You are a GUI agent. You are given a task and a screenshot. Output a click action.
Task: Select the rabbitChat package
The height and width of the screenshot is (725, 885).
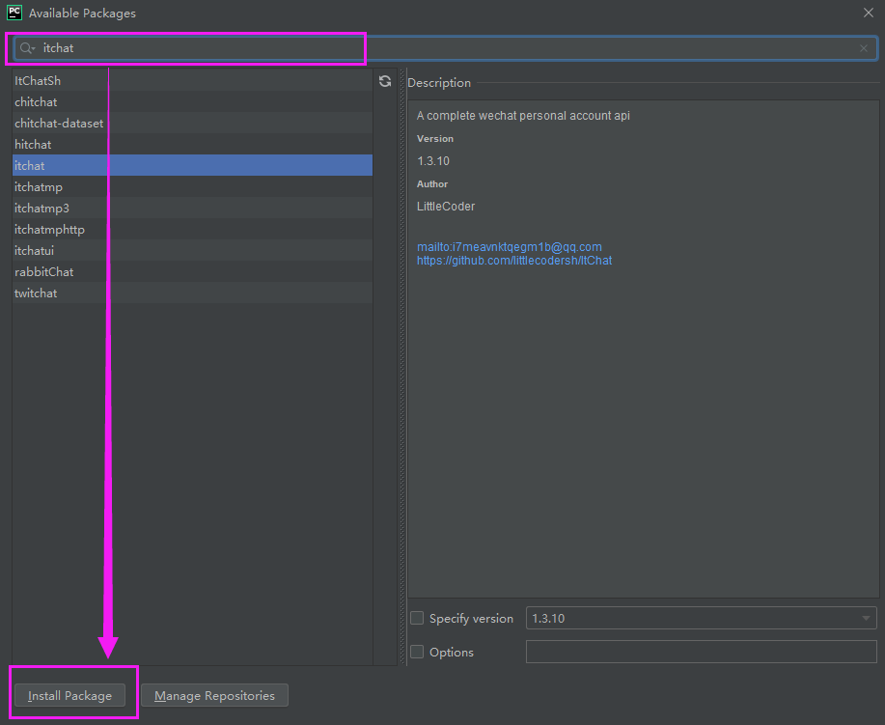tap(192, 272)
